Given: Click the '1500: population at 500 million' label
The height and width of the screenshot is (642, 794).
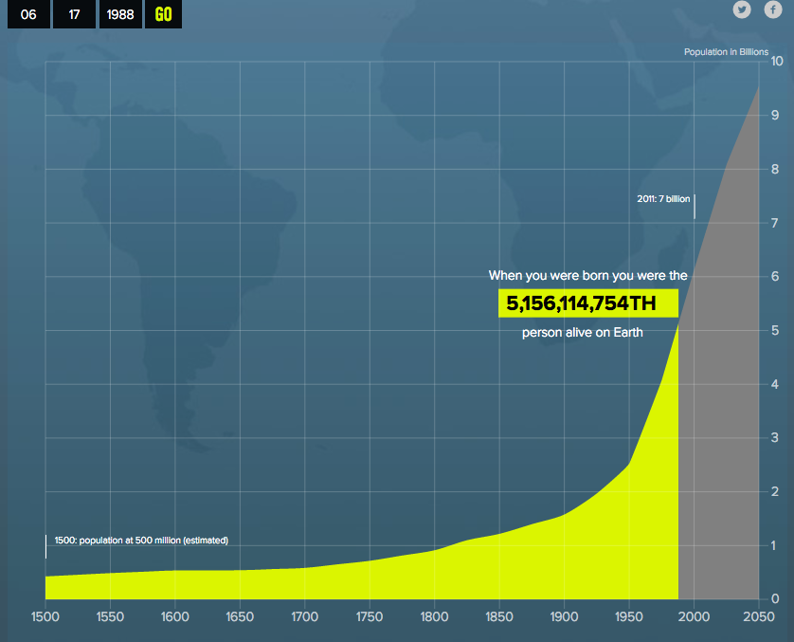Looking at the screenshot, I should (141, 541).
